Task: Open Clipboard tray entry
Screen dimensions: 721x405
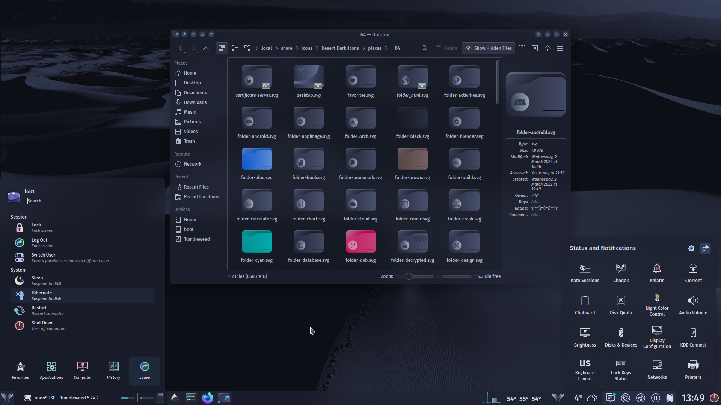Action: click(x=585, y=305)
